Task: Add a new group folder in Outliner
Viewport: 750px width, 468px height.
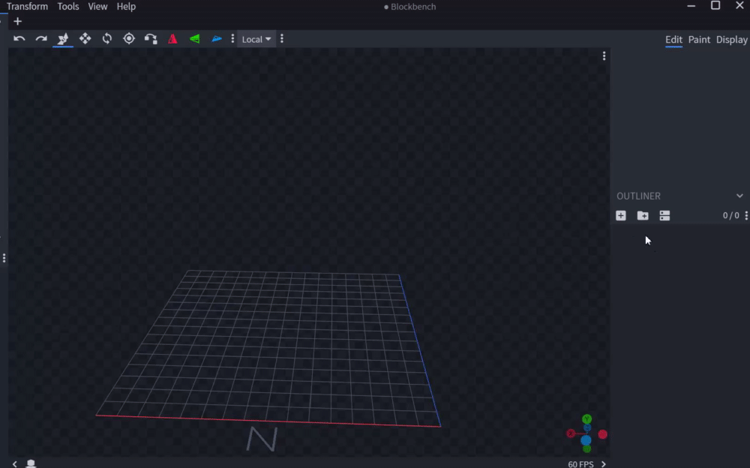Action: click(643, 216)
